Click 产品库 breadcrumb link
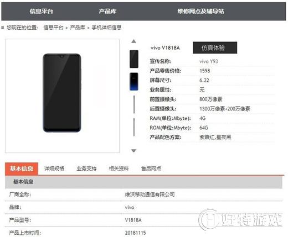Image resolution: width=288 pixels, height=237 pixels. pos(78,28)
